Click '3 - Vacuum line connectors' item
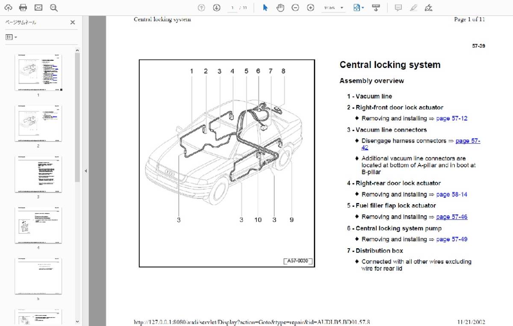Image resolution: width=513 pixels, height=326 pixels. tap(387, 129)
